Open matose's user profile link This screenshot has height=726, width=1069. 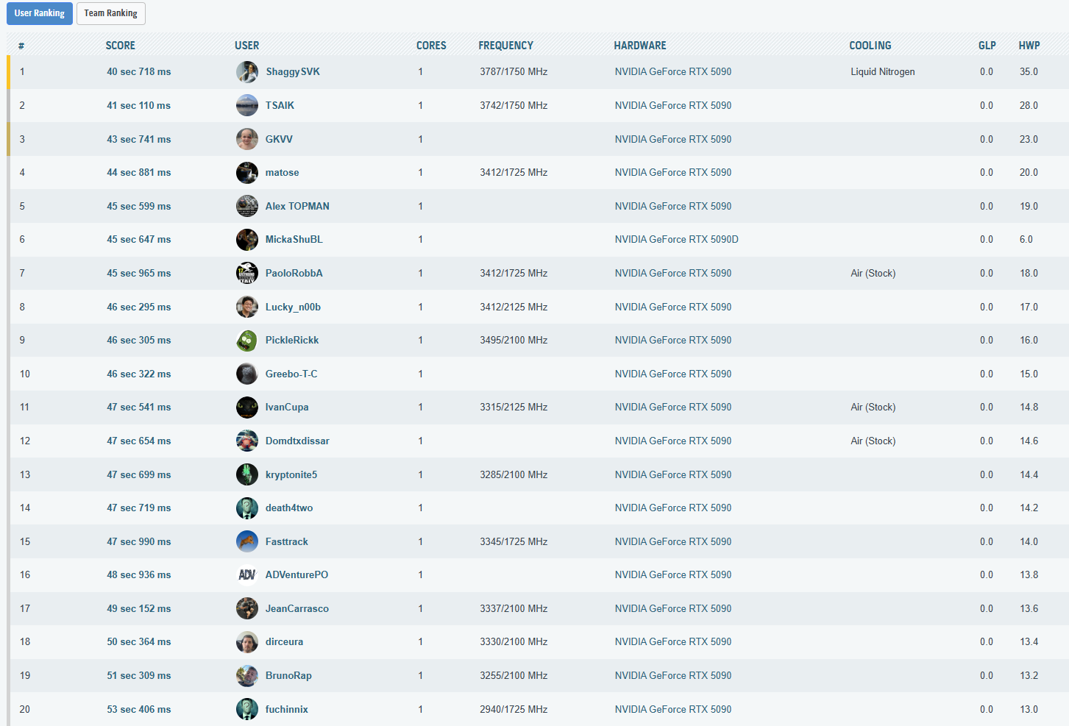282,173
